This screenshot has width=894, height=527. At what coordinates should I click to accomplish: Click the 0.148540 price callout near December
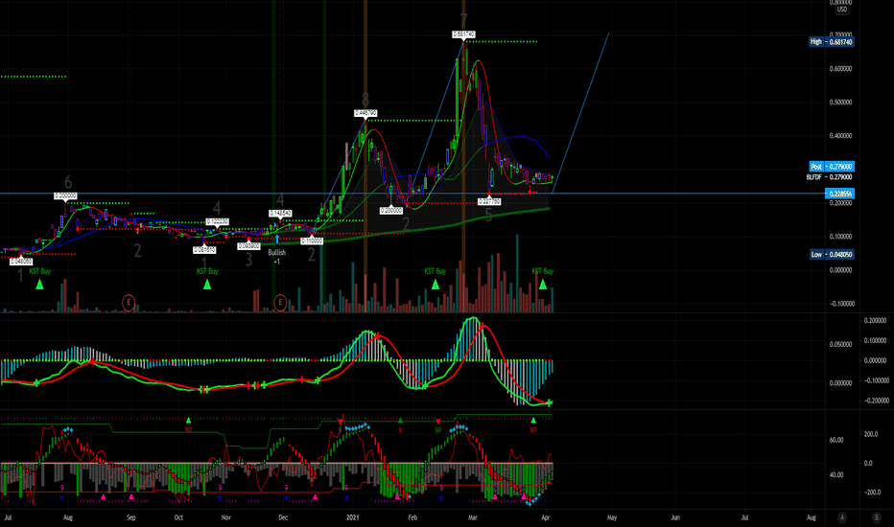click(x=280, y=213)
